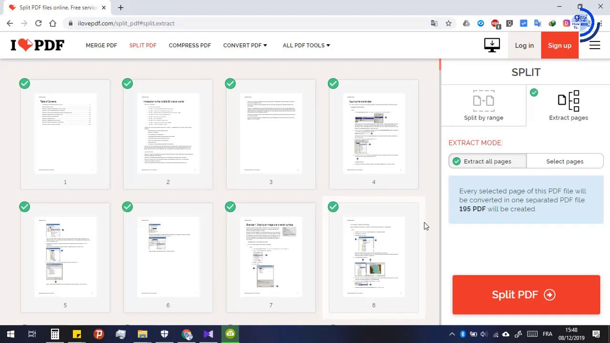Uncheck page 5 selection mark
The image size is (610, 343).
(x=24, y=207)
